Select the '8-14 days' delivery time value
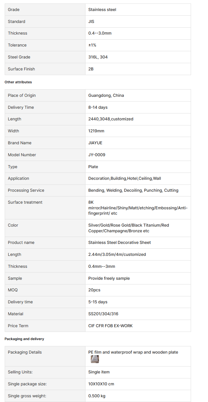Screen dimensions: 208x402 98,107
